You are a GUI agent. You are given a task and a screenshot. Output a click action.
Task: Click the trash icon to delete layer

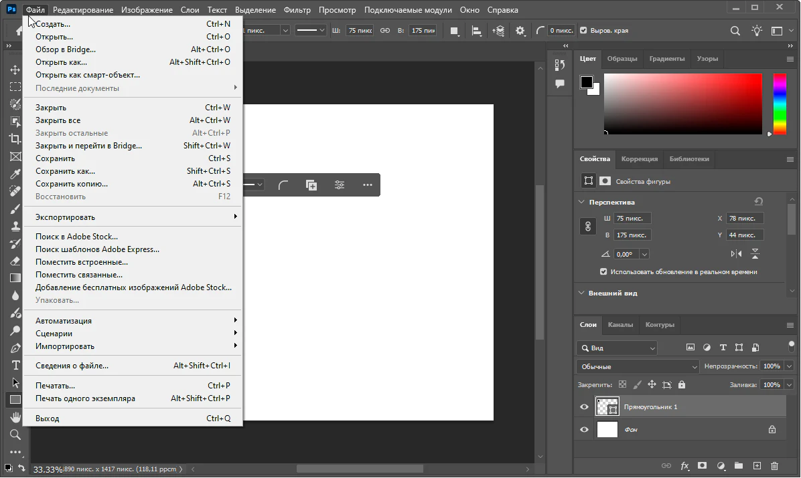coord(775,466)
